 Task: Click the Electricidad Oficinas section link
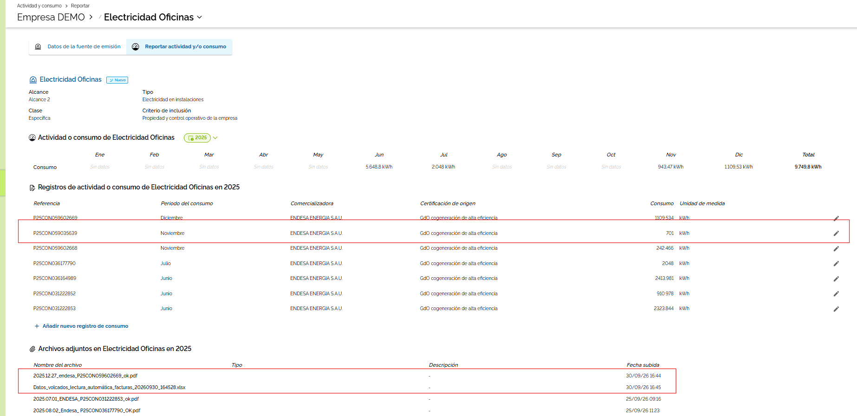pyautogui.click(x=71, y=80)
